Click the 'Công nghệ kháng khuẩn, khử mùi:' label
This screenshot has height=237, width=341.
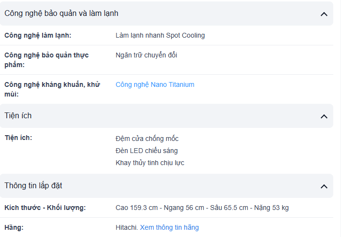[x=52, y=89]
